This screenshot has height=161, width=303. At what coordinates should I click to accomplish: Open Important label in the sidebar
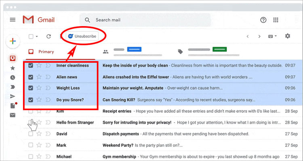pos(13,87)
